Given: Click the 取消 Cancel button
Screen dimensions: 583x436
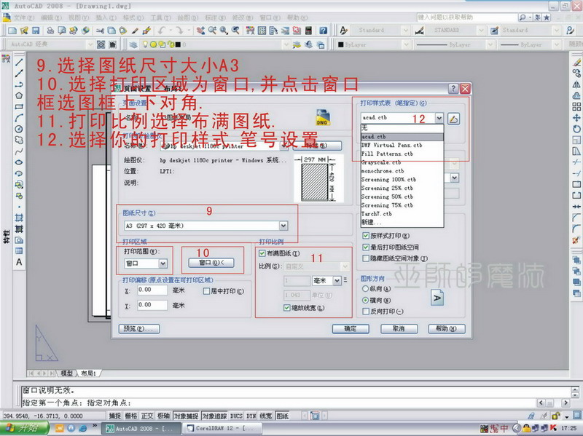Looking at the screenshot, I should coord(399,329).
